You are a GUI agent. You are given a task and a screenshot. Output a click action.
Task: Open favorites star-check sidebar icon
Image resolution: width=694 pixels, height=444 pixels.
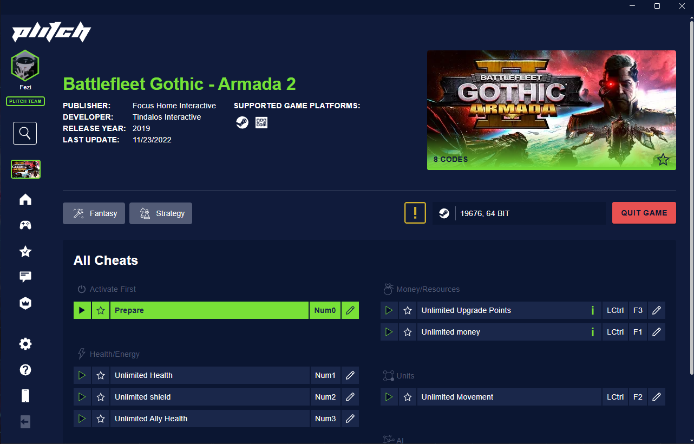coord(25,251)
